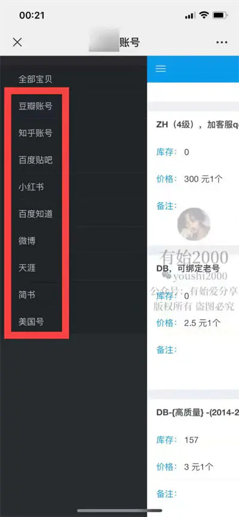This screenshot has height=517, width=239.
Task: Open the three-dot more options menu
Action: (222, 42)
